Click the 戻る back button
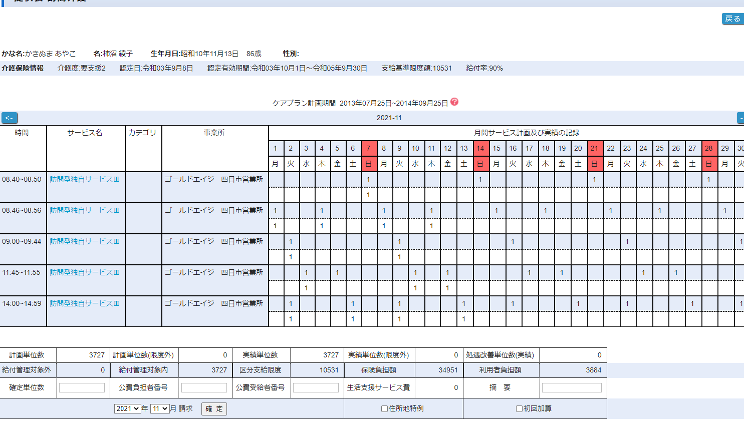Image resolution: width=744 pixels, height=423 pixels. coord(732,19)
